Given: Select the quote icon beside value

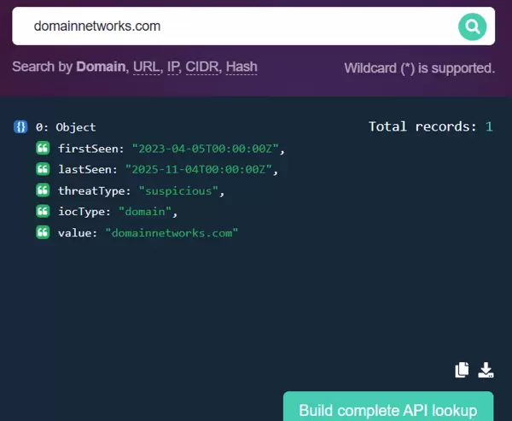Looking at the screenshot, I should pos(43,232).
